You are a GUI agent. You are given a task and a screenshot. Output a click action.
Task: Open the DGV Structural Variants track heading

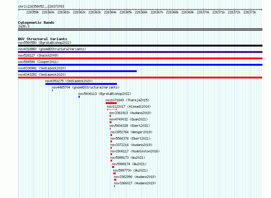pos(43,39)
